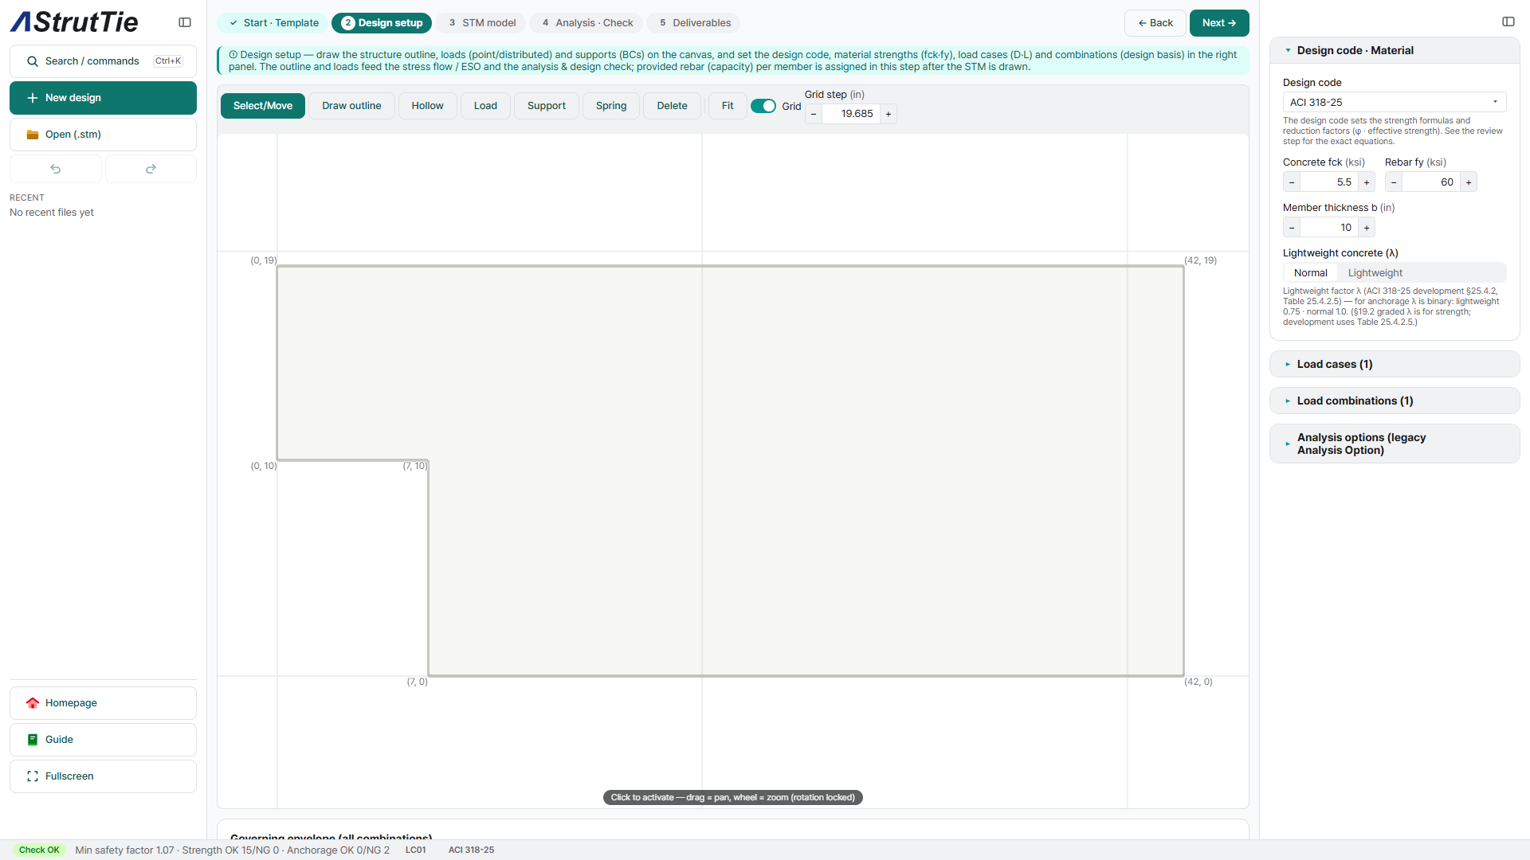This screenshot has width=1530, height=860.
Task: Fit the drawing to view
Action: (728, 106)
